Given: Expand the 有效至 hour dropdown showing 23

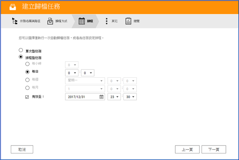Looking at the screenshot, I should (114, 97).
